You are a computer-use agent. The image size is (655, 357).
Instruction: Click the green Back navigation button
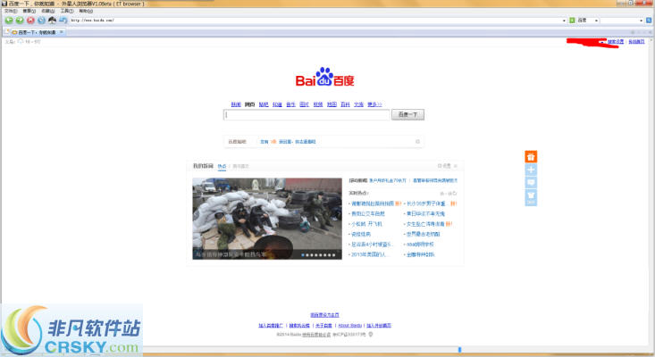coord(9,20)
